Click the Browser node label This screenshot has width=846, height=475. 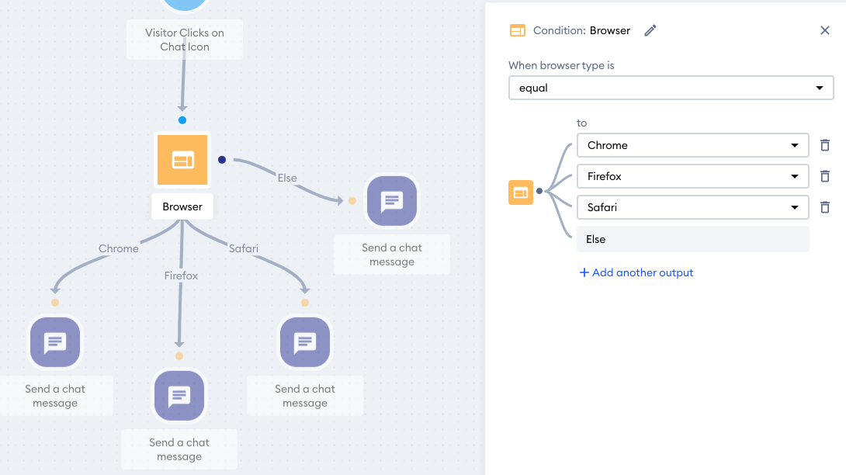click(182, 206)
